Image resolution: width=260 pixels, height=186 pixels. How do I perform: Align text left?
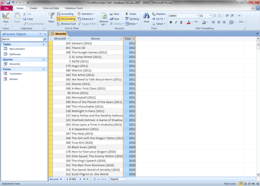[x=213, y=22]
